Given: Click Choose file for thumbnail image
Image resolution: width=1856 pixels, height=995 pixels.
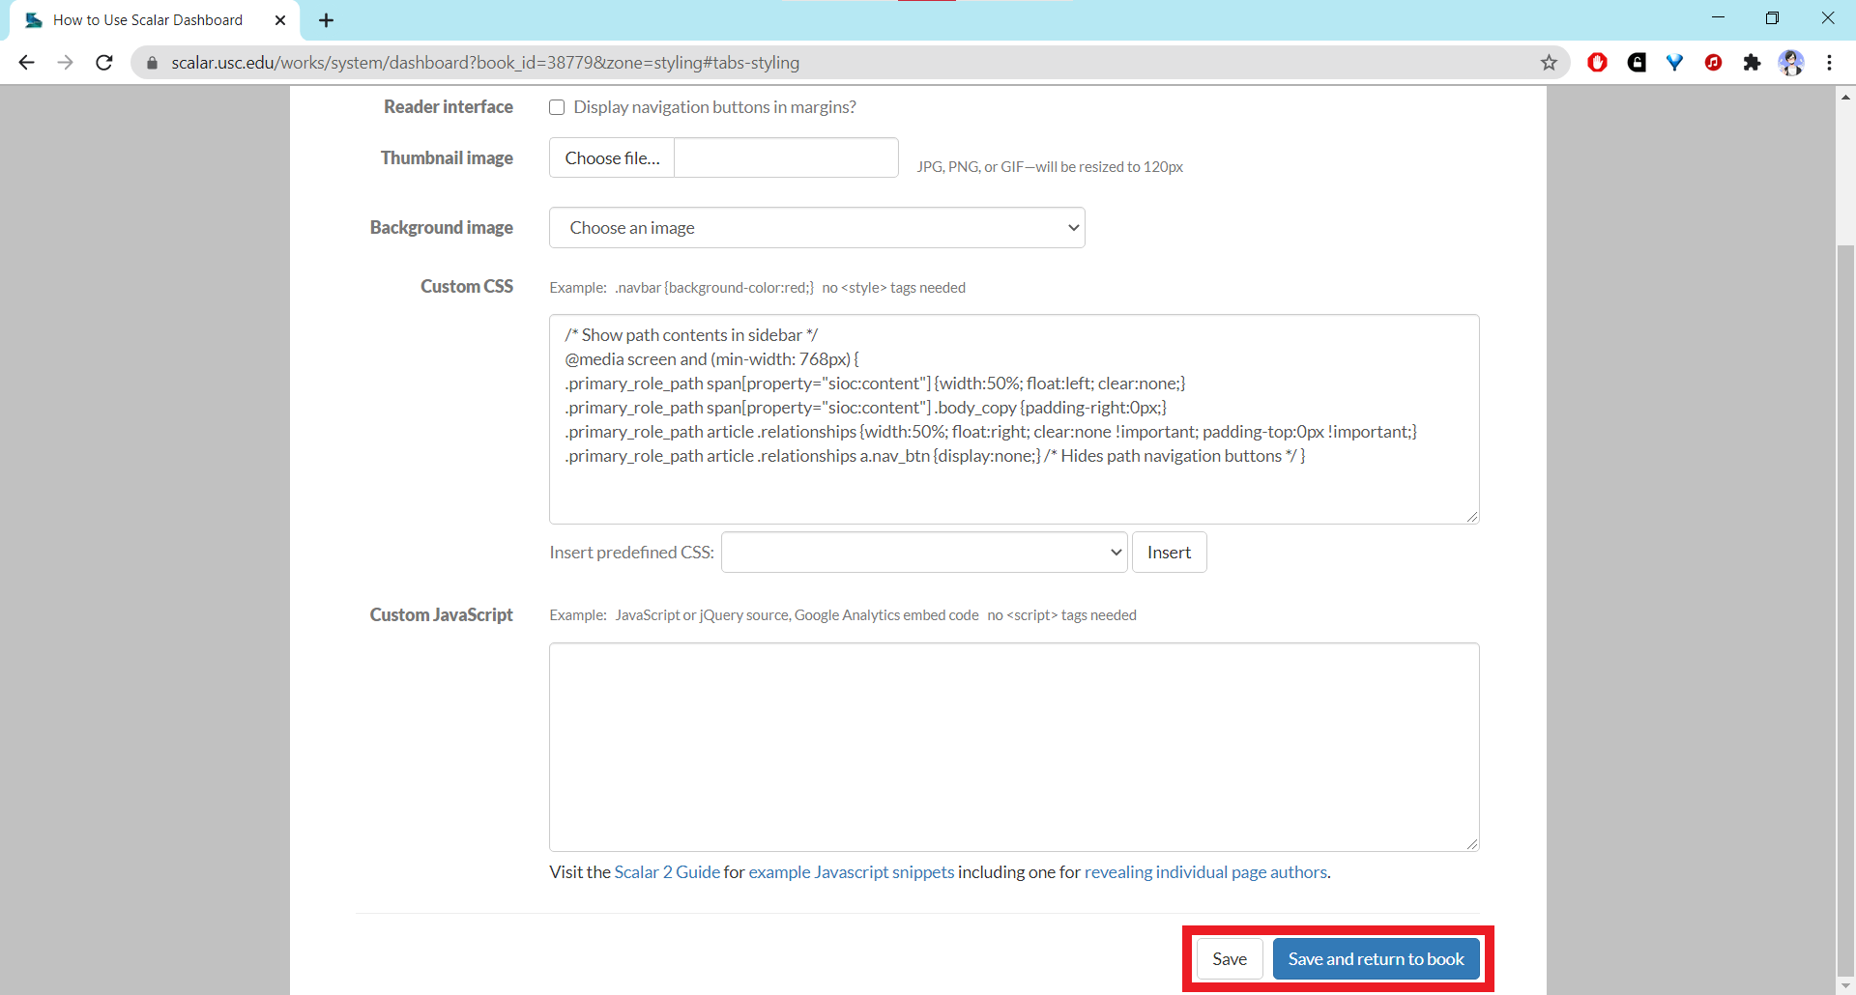Looking at the screenshot, I should tap(612, 158).
